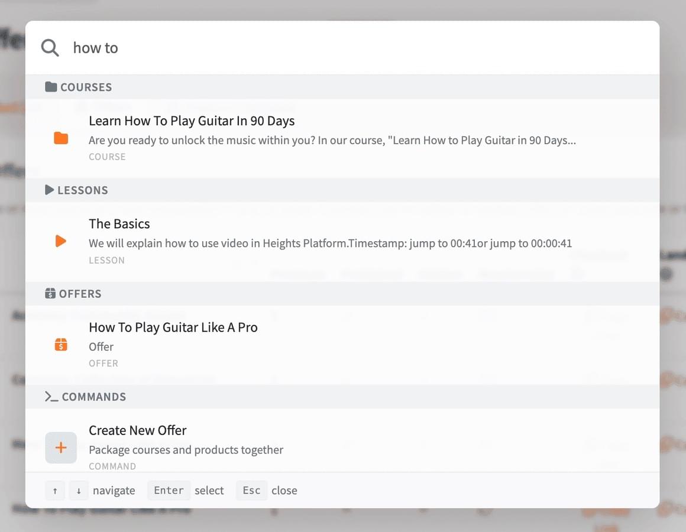The height and width of the screenshot is (532, 686).
Task: Click the plus icon for Create New Offer
Action: pos(61,447)
